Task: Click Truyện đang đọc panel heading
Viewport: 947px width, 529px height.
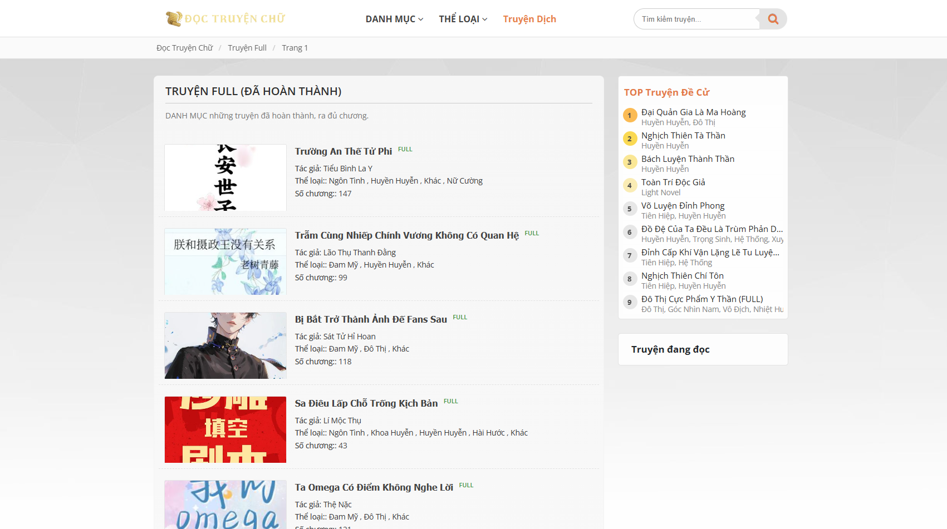Action: (670, 349)
